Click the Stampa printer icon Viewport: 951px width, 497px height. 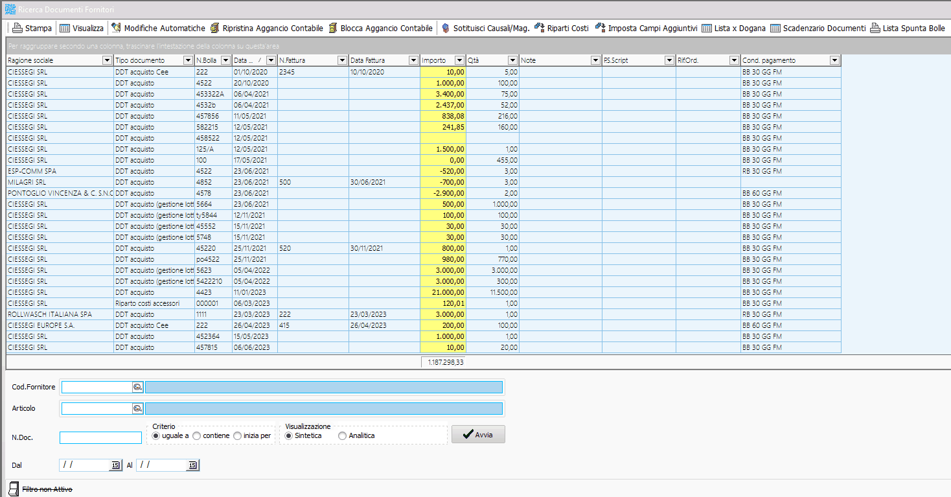[x=17, y=29]
